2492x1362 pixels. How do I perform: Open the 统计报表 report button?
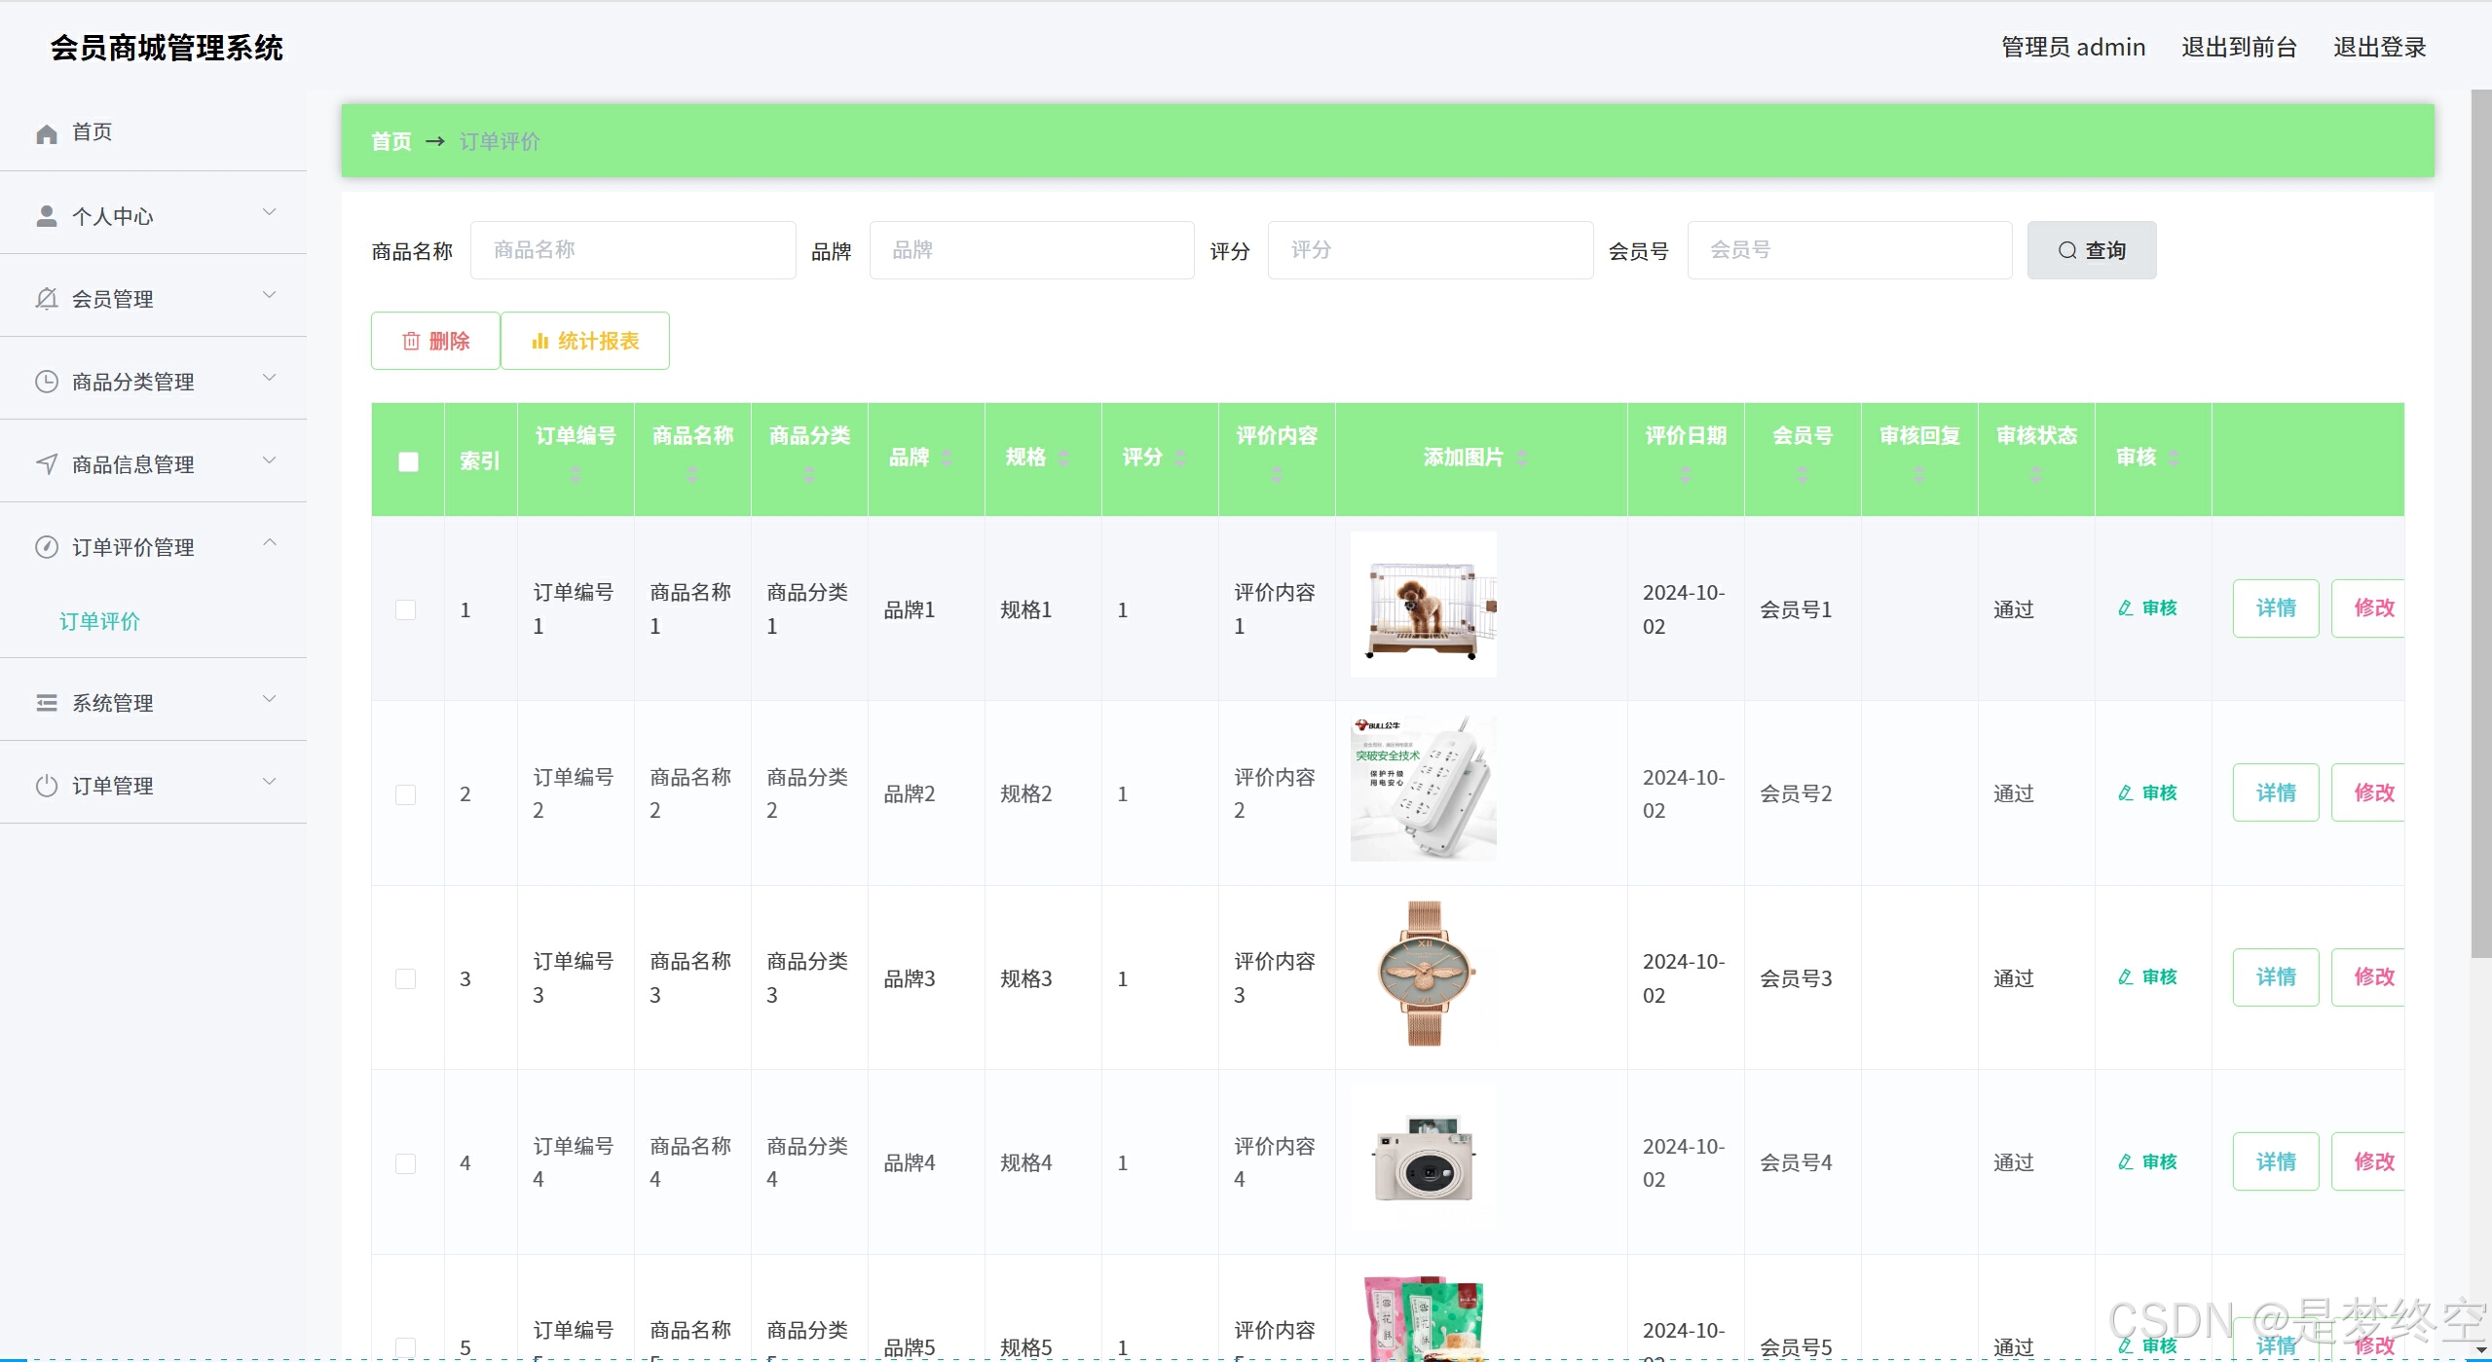pos(585,341)
